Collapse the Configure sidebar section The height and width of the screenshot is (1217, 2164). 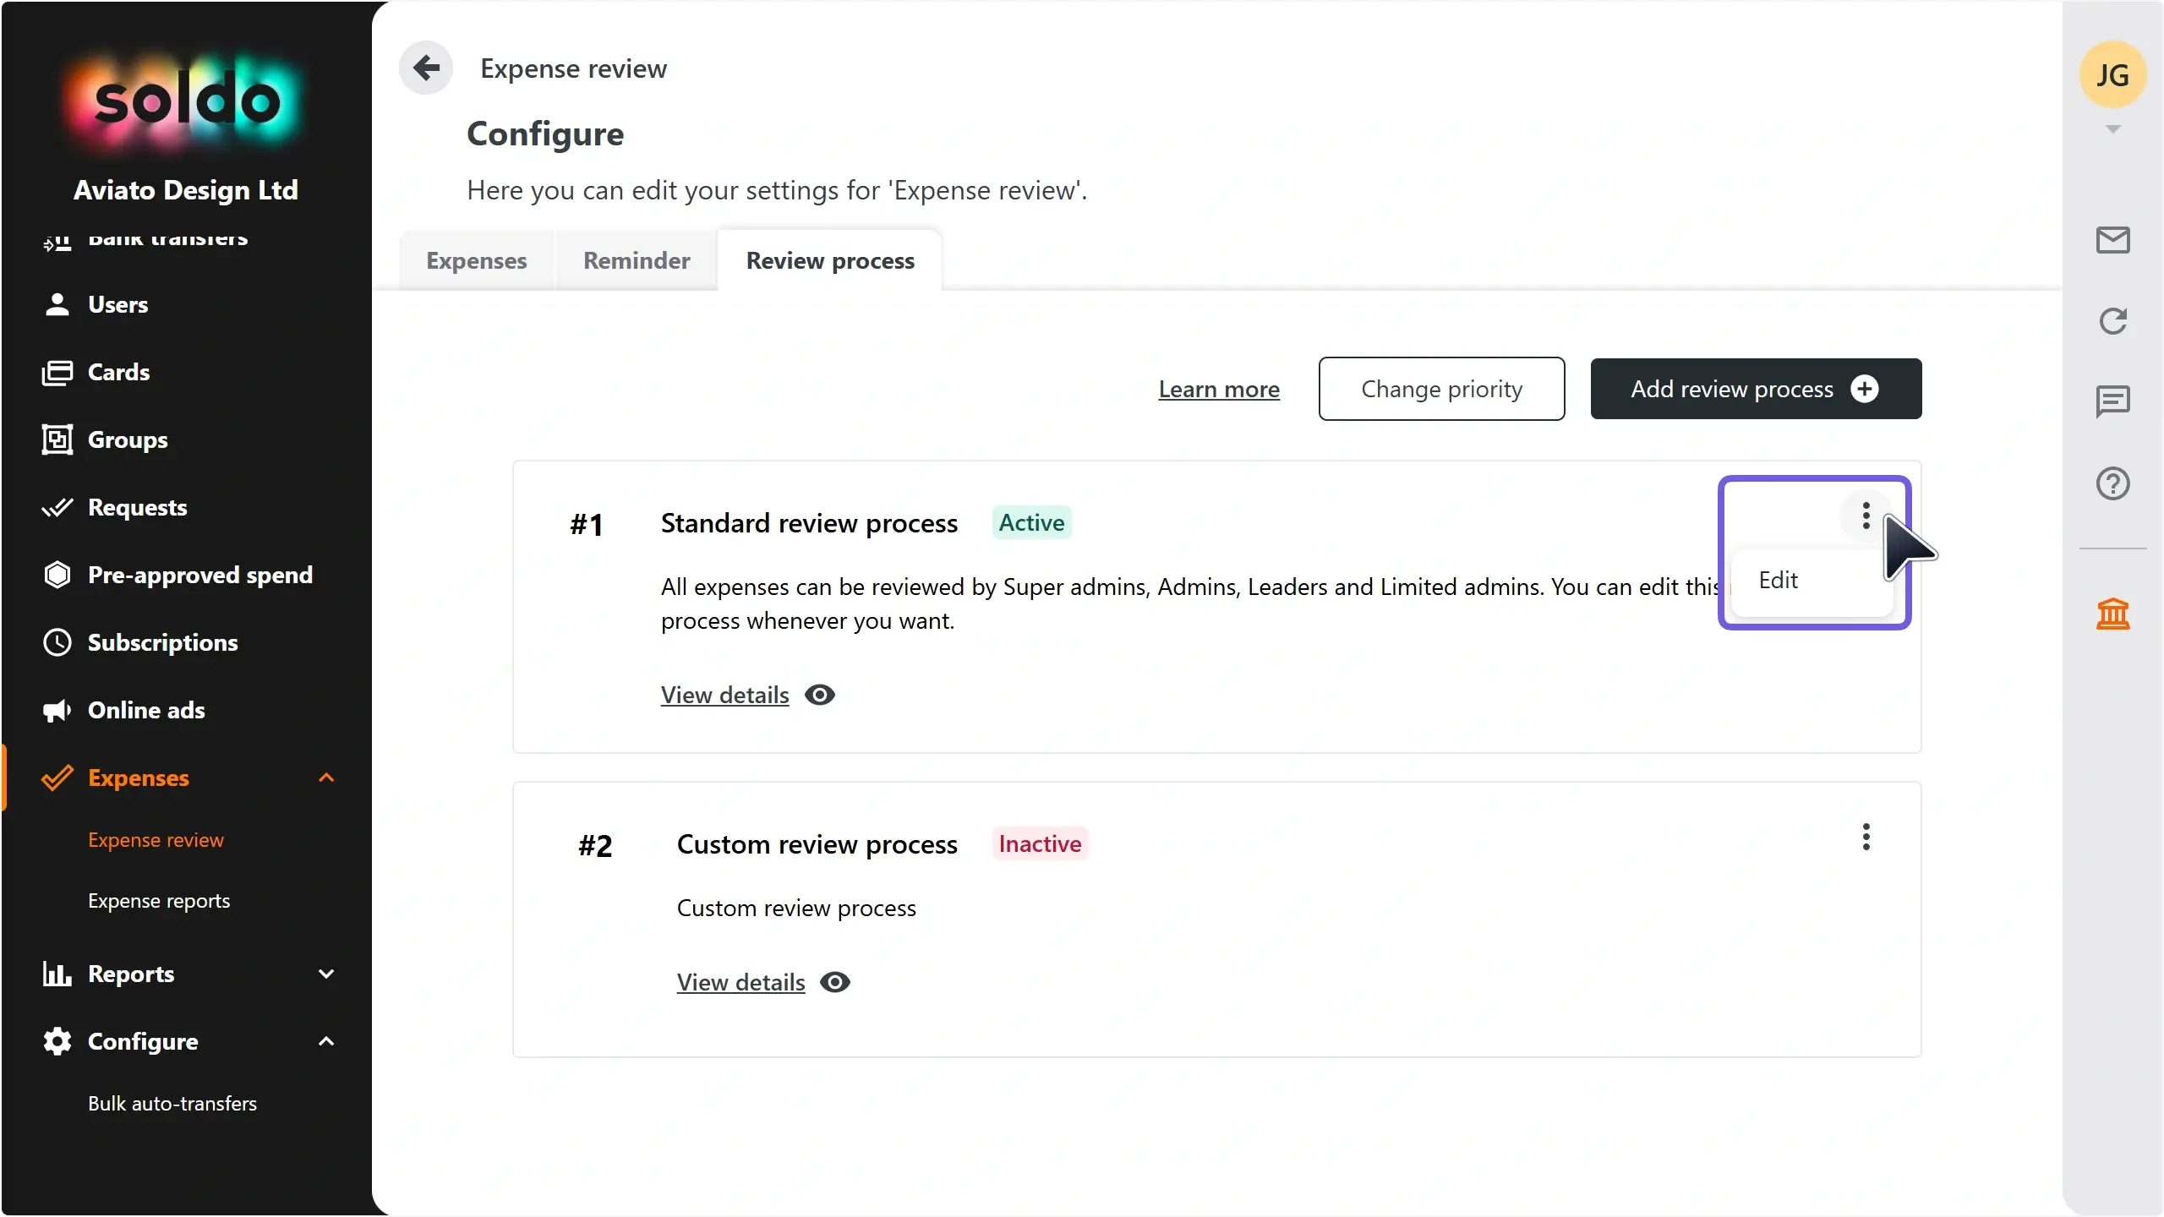click(326, 1041)
